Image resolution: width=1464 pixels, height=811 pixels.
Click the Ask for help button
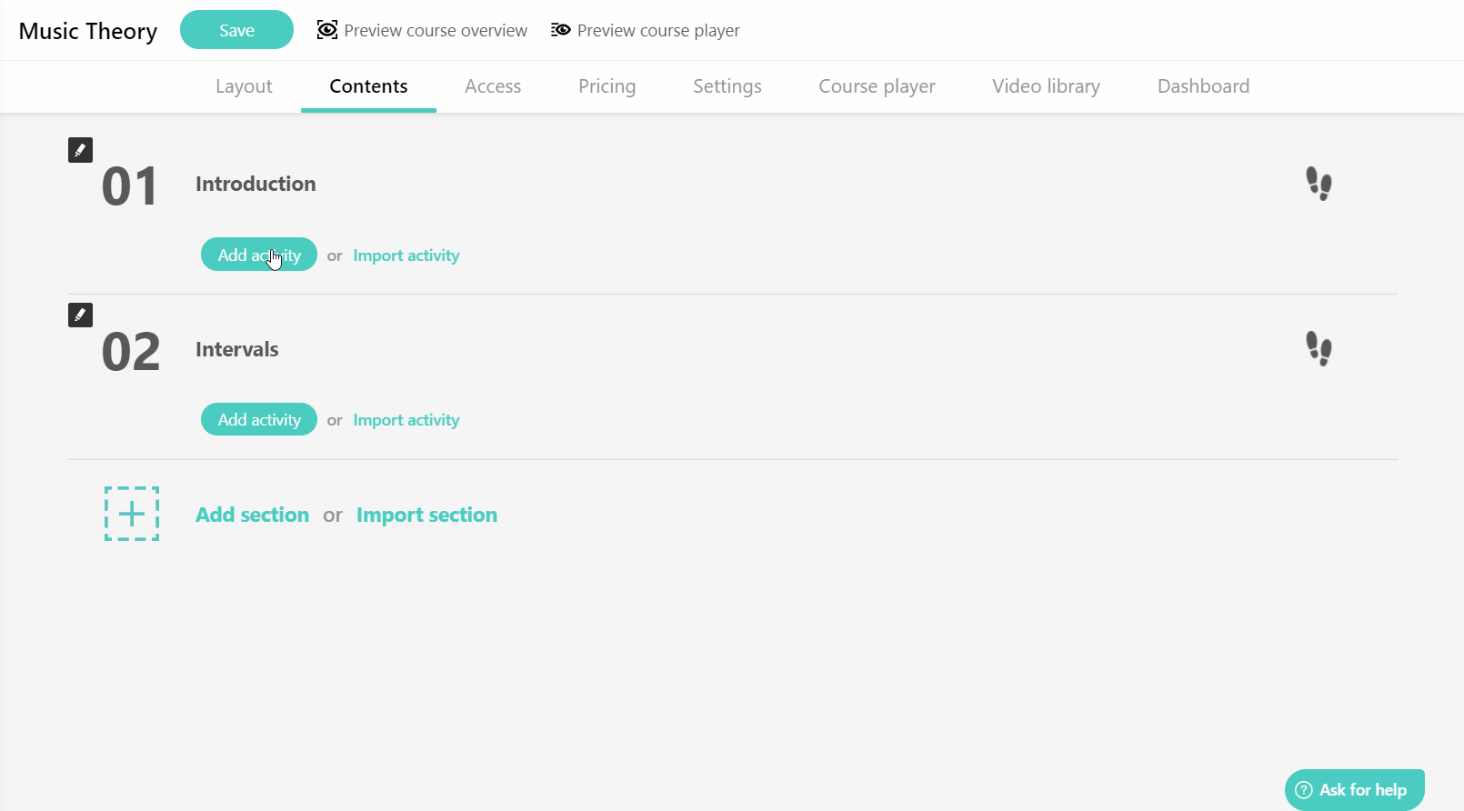tap(1354, 790)
